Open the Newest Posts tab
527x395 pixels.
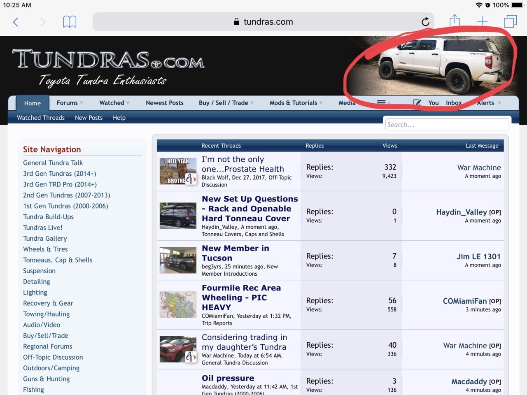(x=165, y=103)
